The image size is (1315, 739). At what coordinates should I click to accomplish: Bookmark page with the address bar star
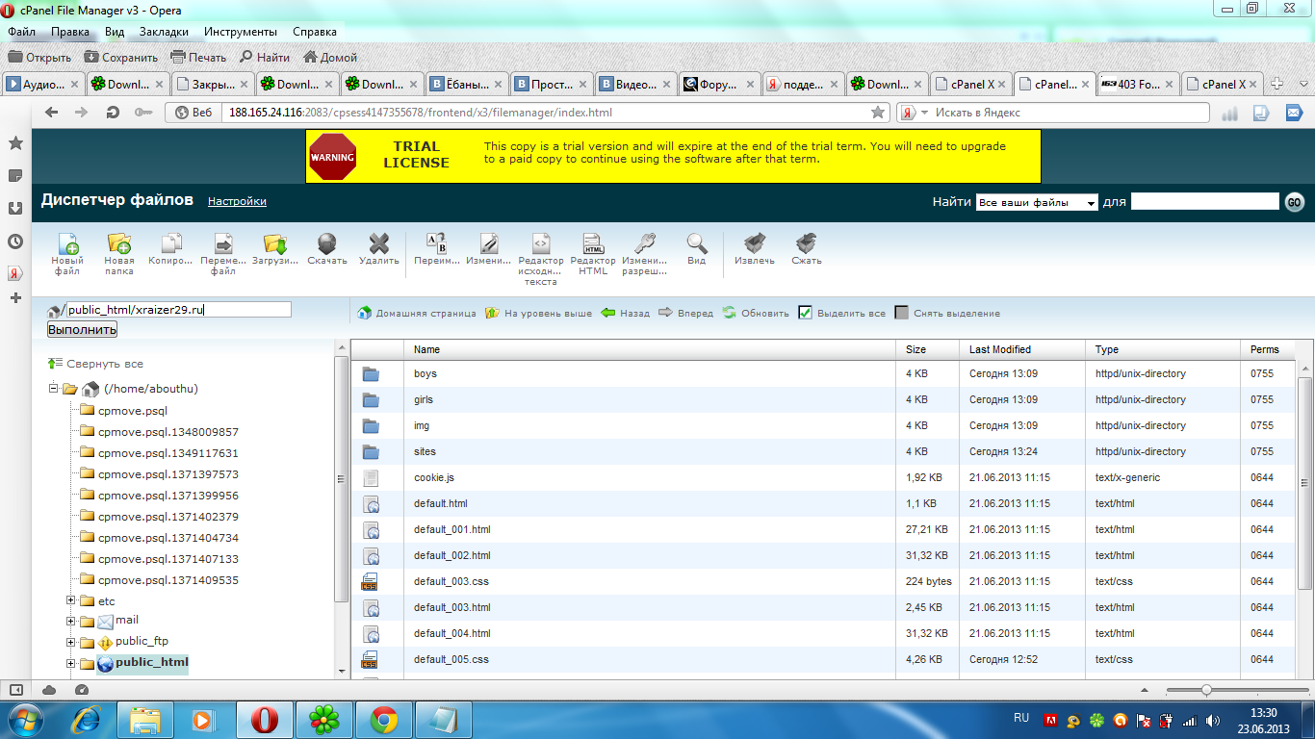(877, 113)
